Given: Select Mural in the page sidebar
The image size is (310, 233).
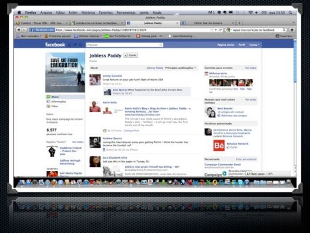Looking at the screenshot, I should (65, 97).
